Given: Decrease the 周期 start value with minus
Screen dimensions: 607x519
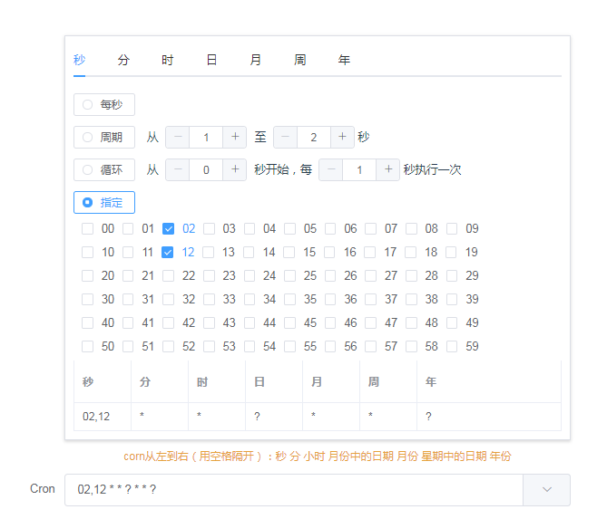Looking at the screenshot, I should [178, 137].
